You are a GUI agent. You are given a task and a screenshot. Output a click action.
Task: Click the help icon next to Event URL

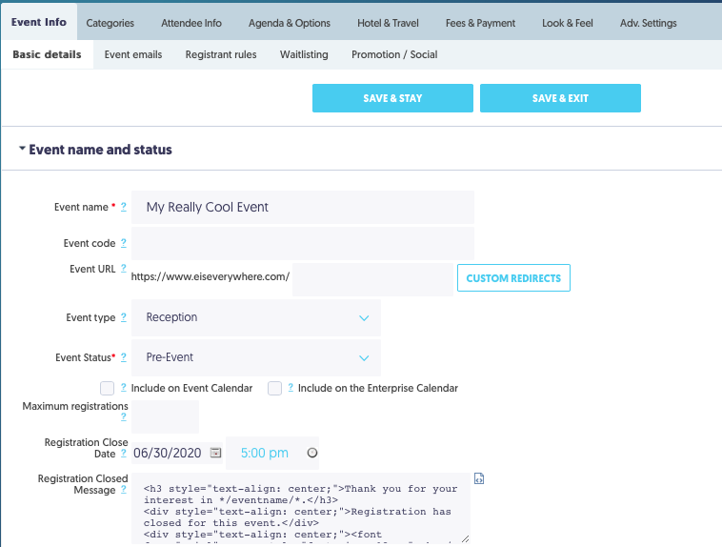pos(123,270)
